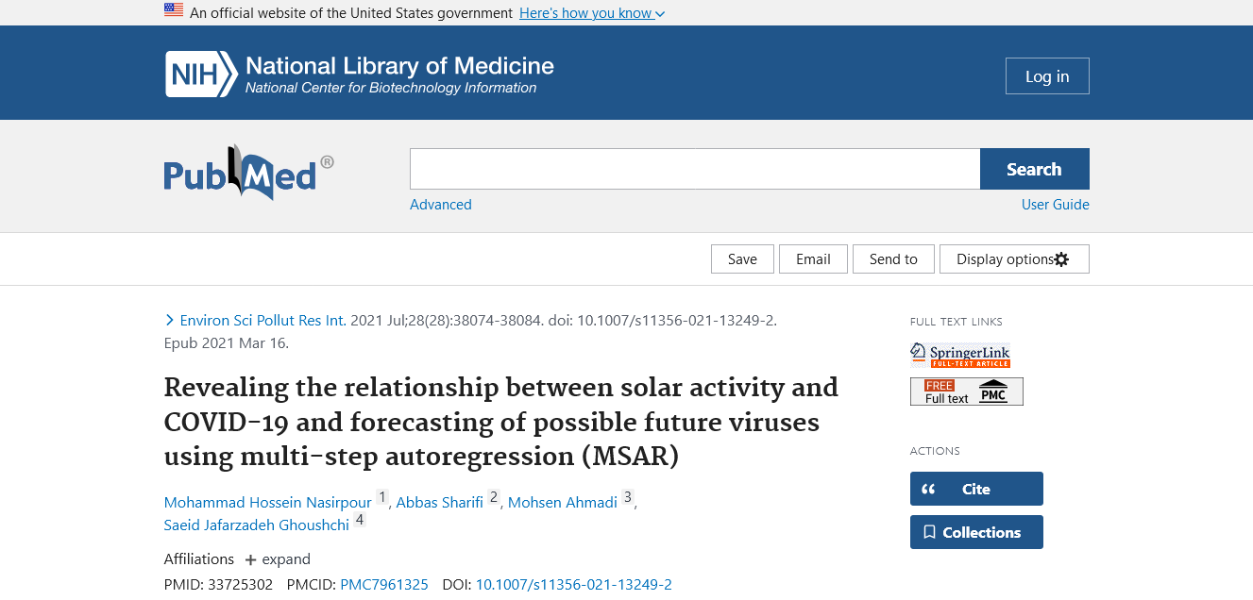
Task: Open the Advanced search link
Action: (441, 205)
